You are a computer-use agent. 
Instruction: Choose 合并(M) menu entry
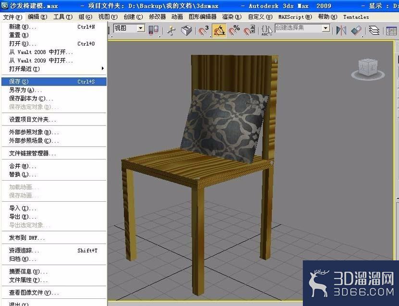pos(54,166)
